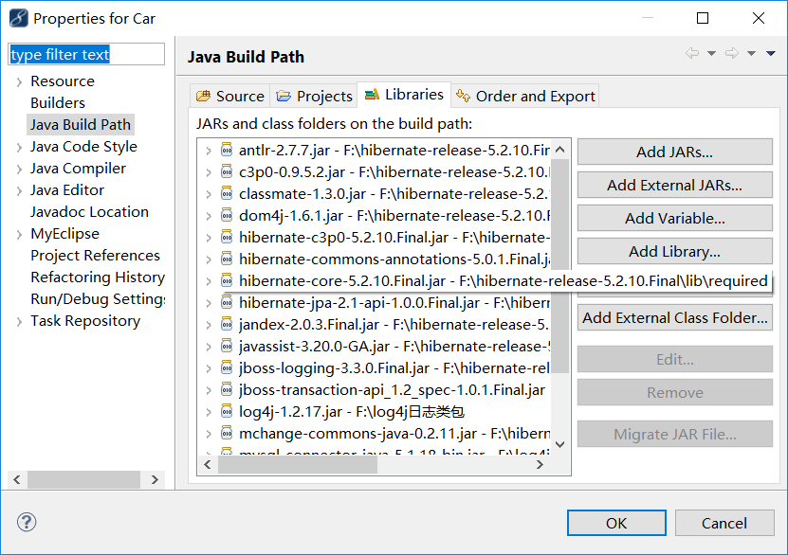Click the hibernate-core-5.2.10.Final.jar icon
The width and height of the screenshot is (788, 555).
(227, 280)
